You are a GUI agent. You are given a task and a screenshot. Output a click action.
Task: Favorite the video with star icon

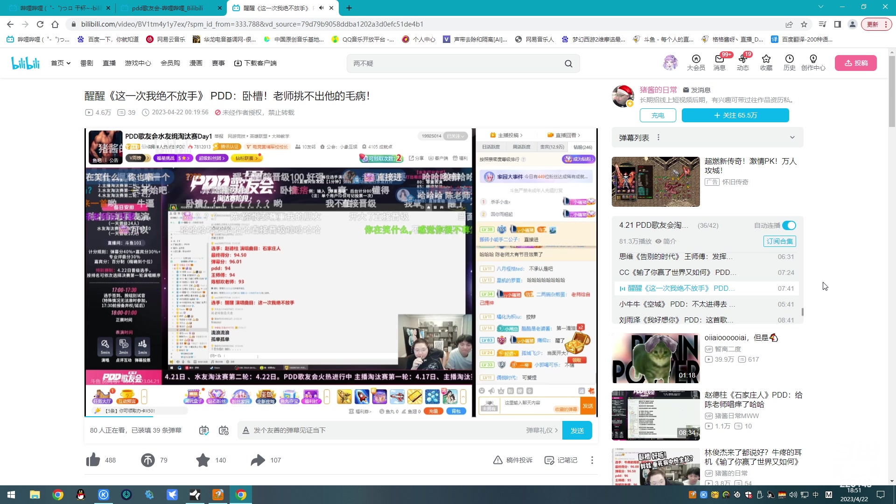pyautogui.click(x=203, y=460)
